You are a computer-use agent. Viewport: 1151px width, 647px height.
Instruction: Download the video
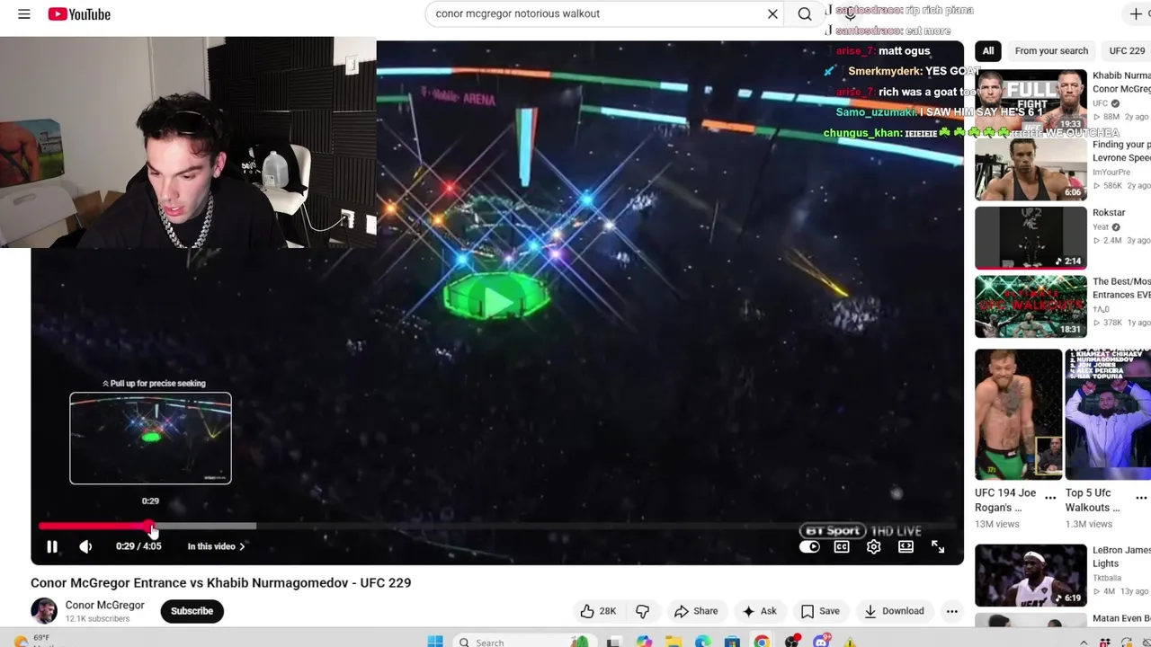(x=894, y=611)
